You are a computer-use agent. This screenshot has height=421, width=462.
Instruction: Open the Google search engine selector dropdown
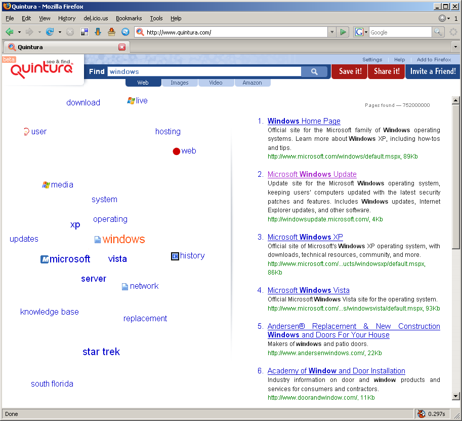tap(366, 32)
